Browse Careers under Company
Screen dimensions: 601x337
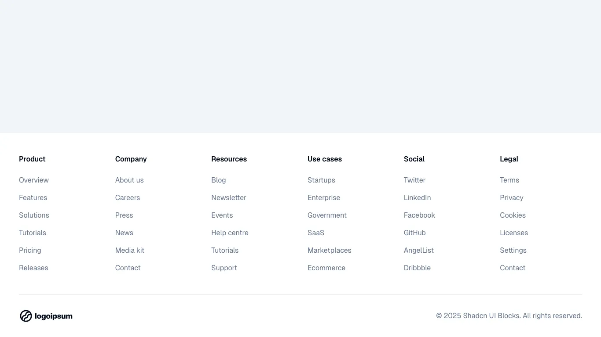coord(127,197)
